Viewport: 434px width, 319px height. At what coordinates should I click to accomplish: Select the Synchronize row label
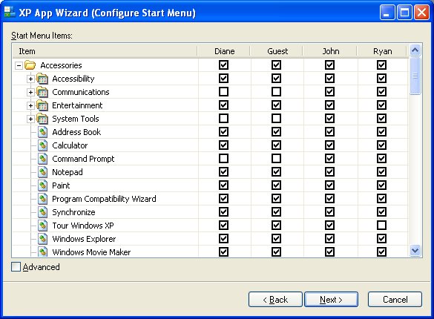click(x=73, y=212)
